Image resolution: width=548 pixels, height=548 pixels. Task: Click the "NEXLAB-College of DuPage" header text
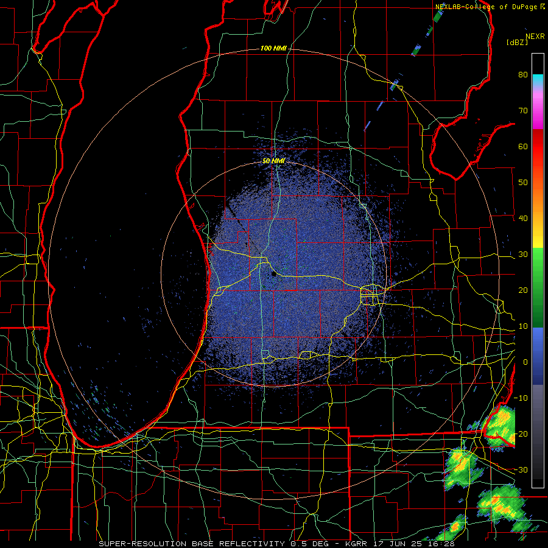[487, 7]
